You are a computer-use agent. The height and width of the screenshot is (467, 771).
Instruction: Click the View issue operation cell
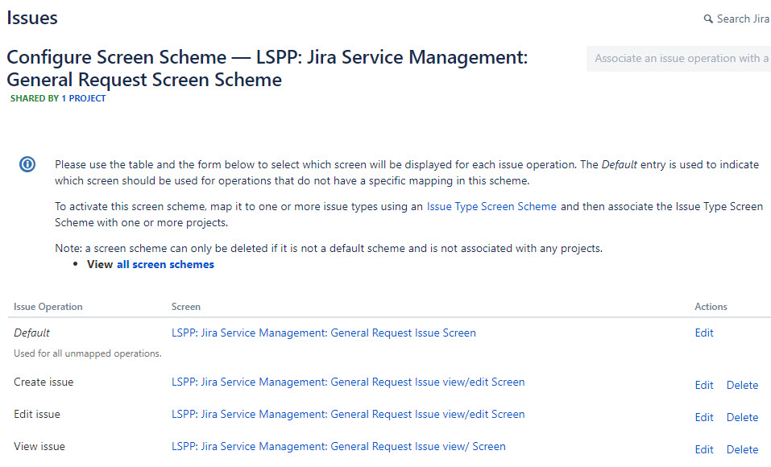(x=39, y=446)
